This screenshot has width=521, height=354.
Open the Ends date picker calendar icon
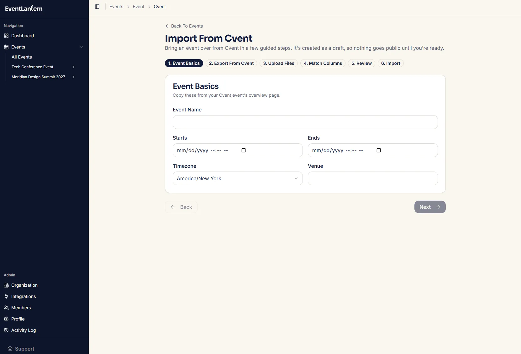point(379,150)
